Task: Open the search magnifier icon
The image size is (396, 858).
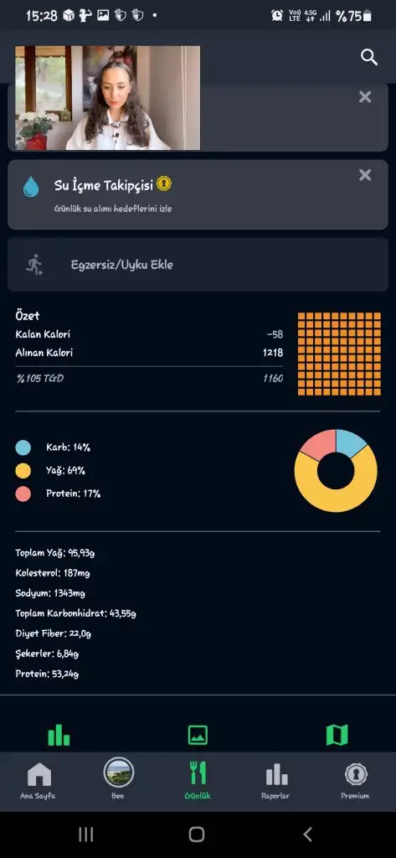Action: [x=369, y=57]
